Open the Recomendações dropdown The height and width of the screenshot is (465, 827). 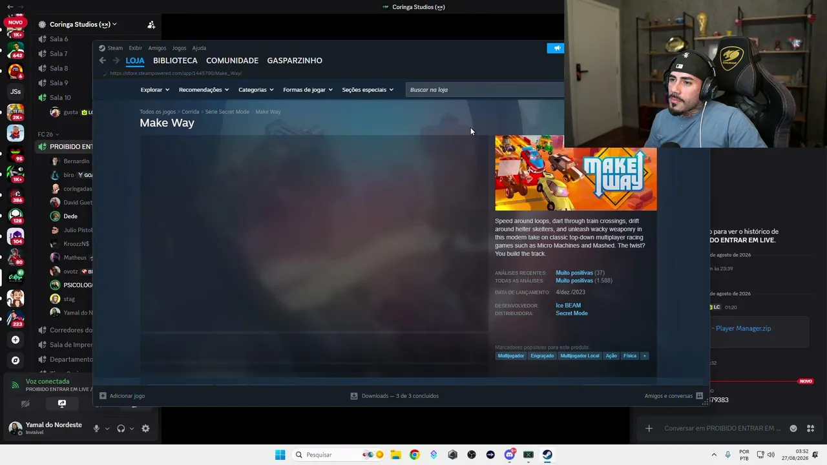coord(204,90)
